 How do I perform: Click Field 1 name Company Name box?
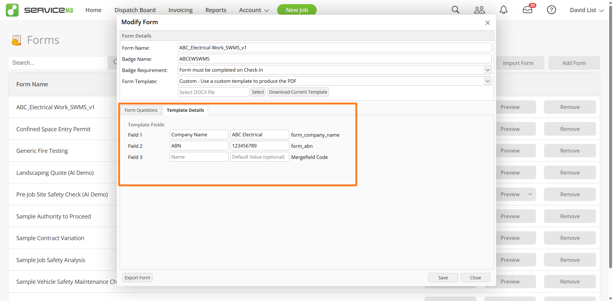(x=199, y=135)
